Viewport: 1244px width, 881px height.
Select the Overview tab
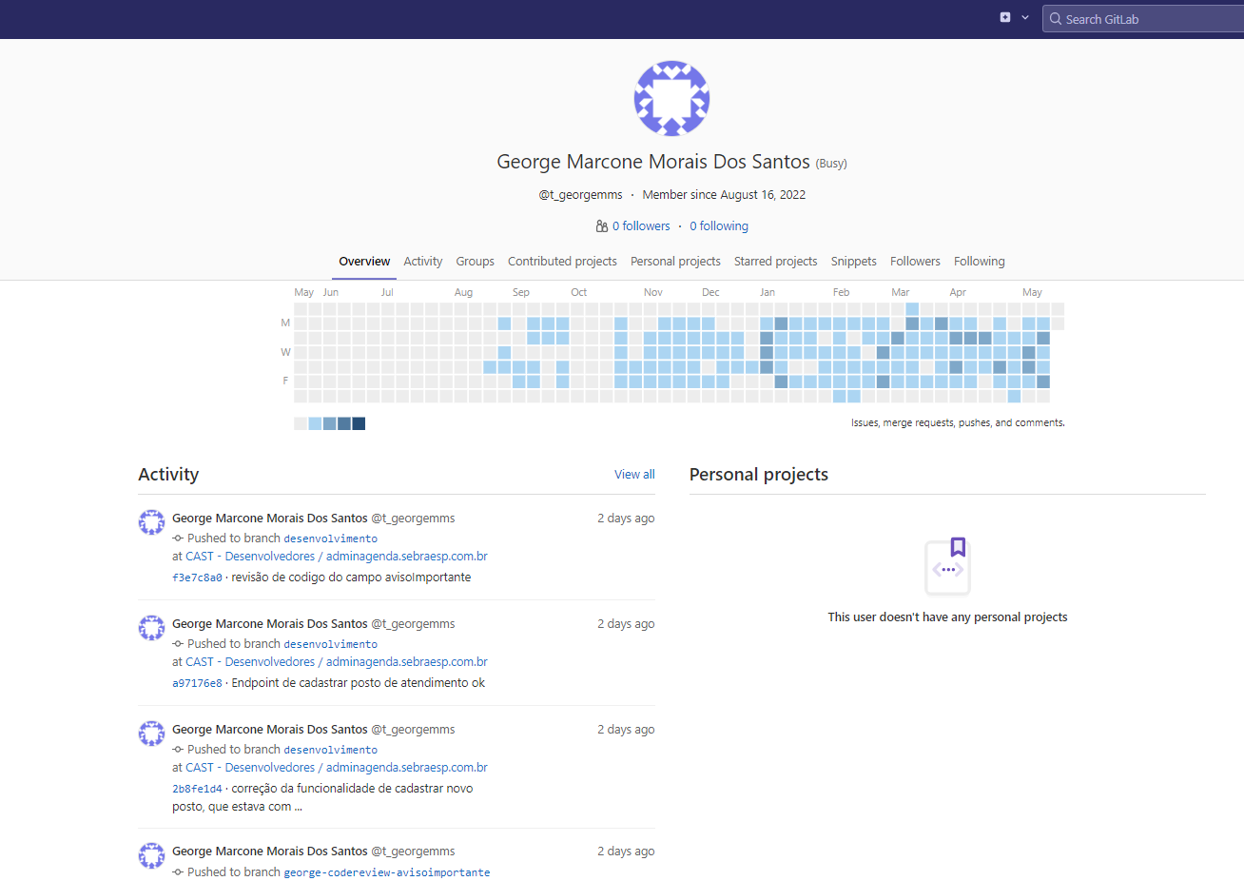click(x=364, y=262)
